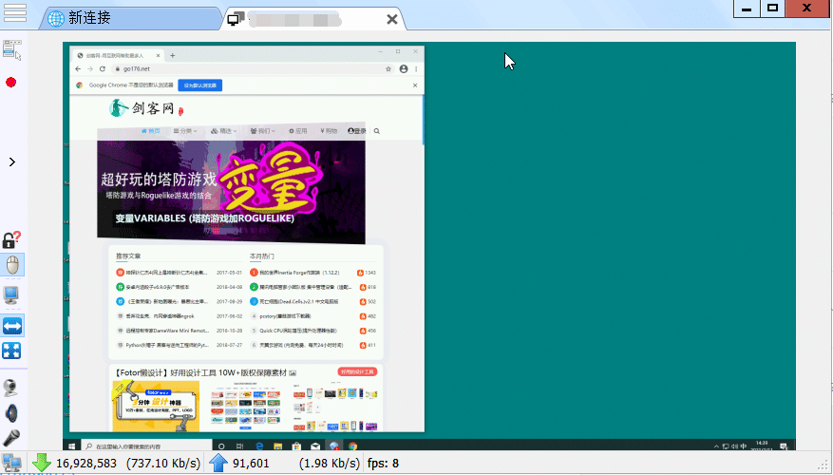Open the 购物 nav item
Viewport: 833px width, 475px height.
tap(329, 131)
